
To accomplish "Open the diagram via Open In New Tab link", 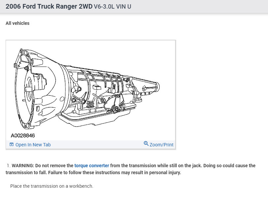I will tap(33, 145).
